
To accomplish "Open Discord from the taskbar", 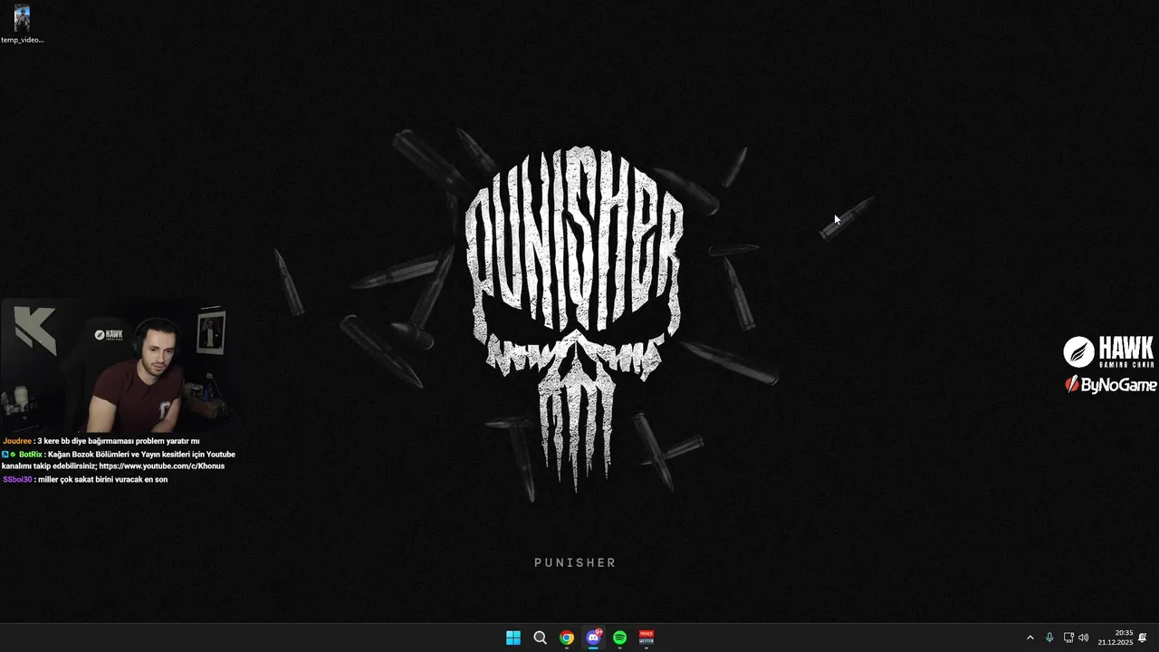I will pos(593,638).
